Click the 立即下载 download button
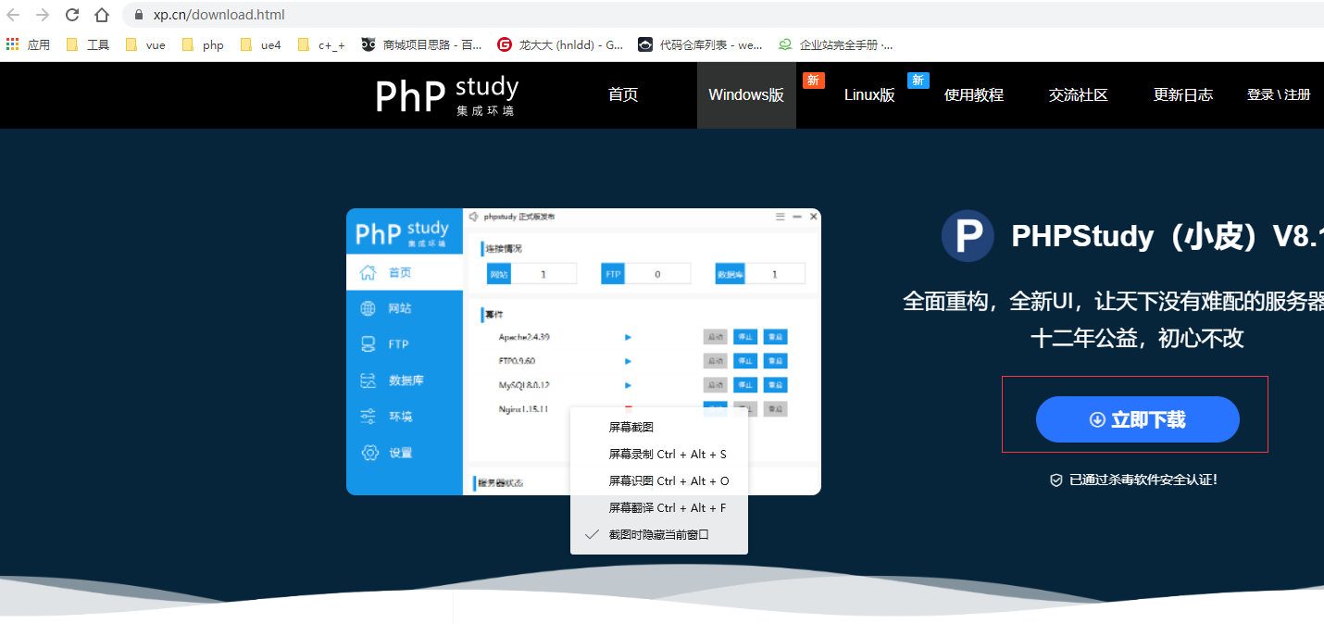Image resolution: width=1324 pixels, height=636 pixels. tap(1137, 419)
